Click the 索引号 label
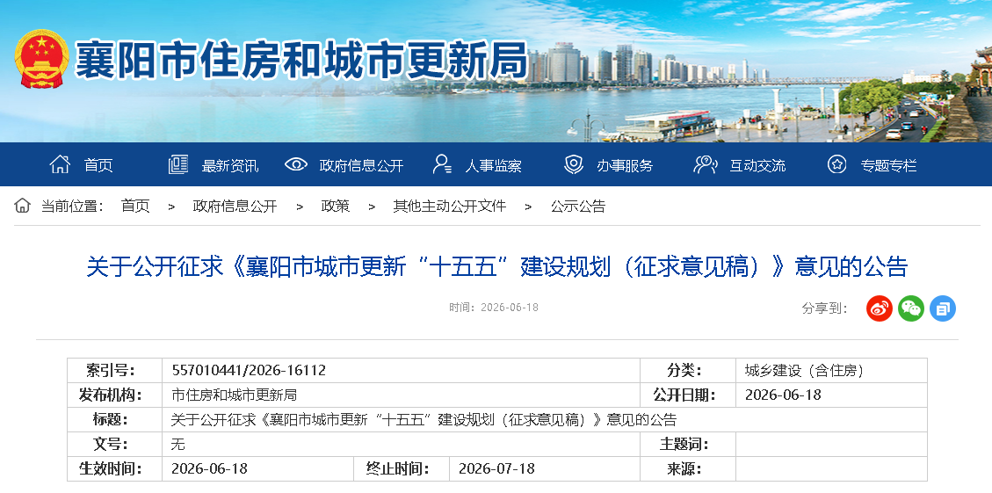This screenshot has width=992, height=493. pos(110,370)
